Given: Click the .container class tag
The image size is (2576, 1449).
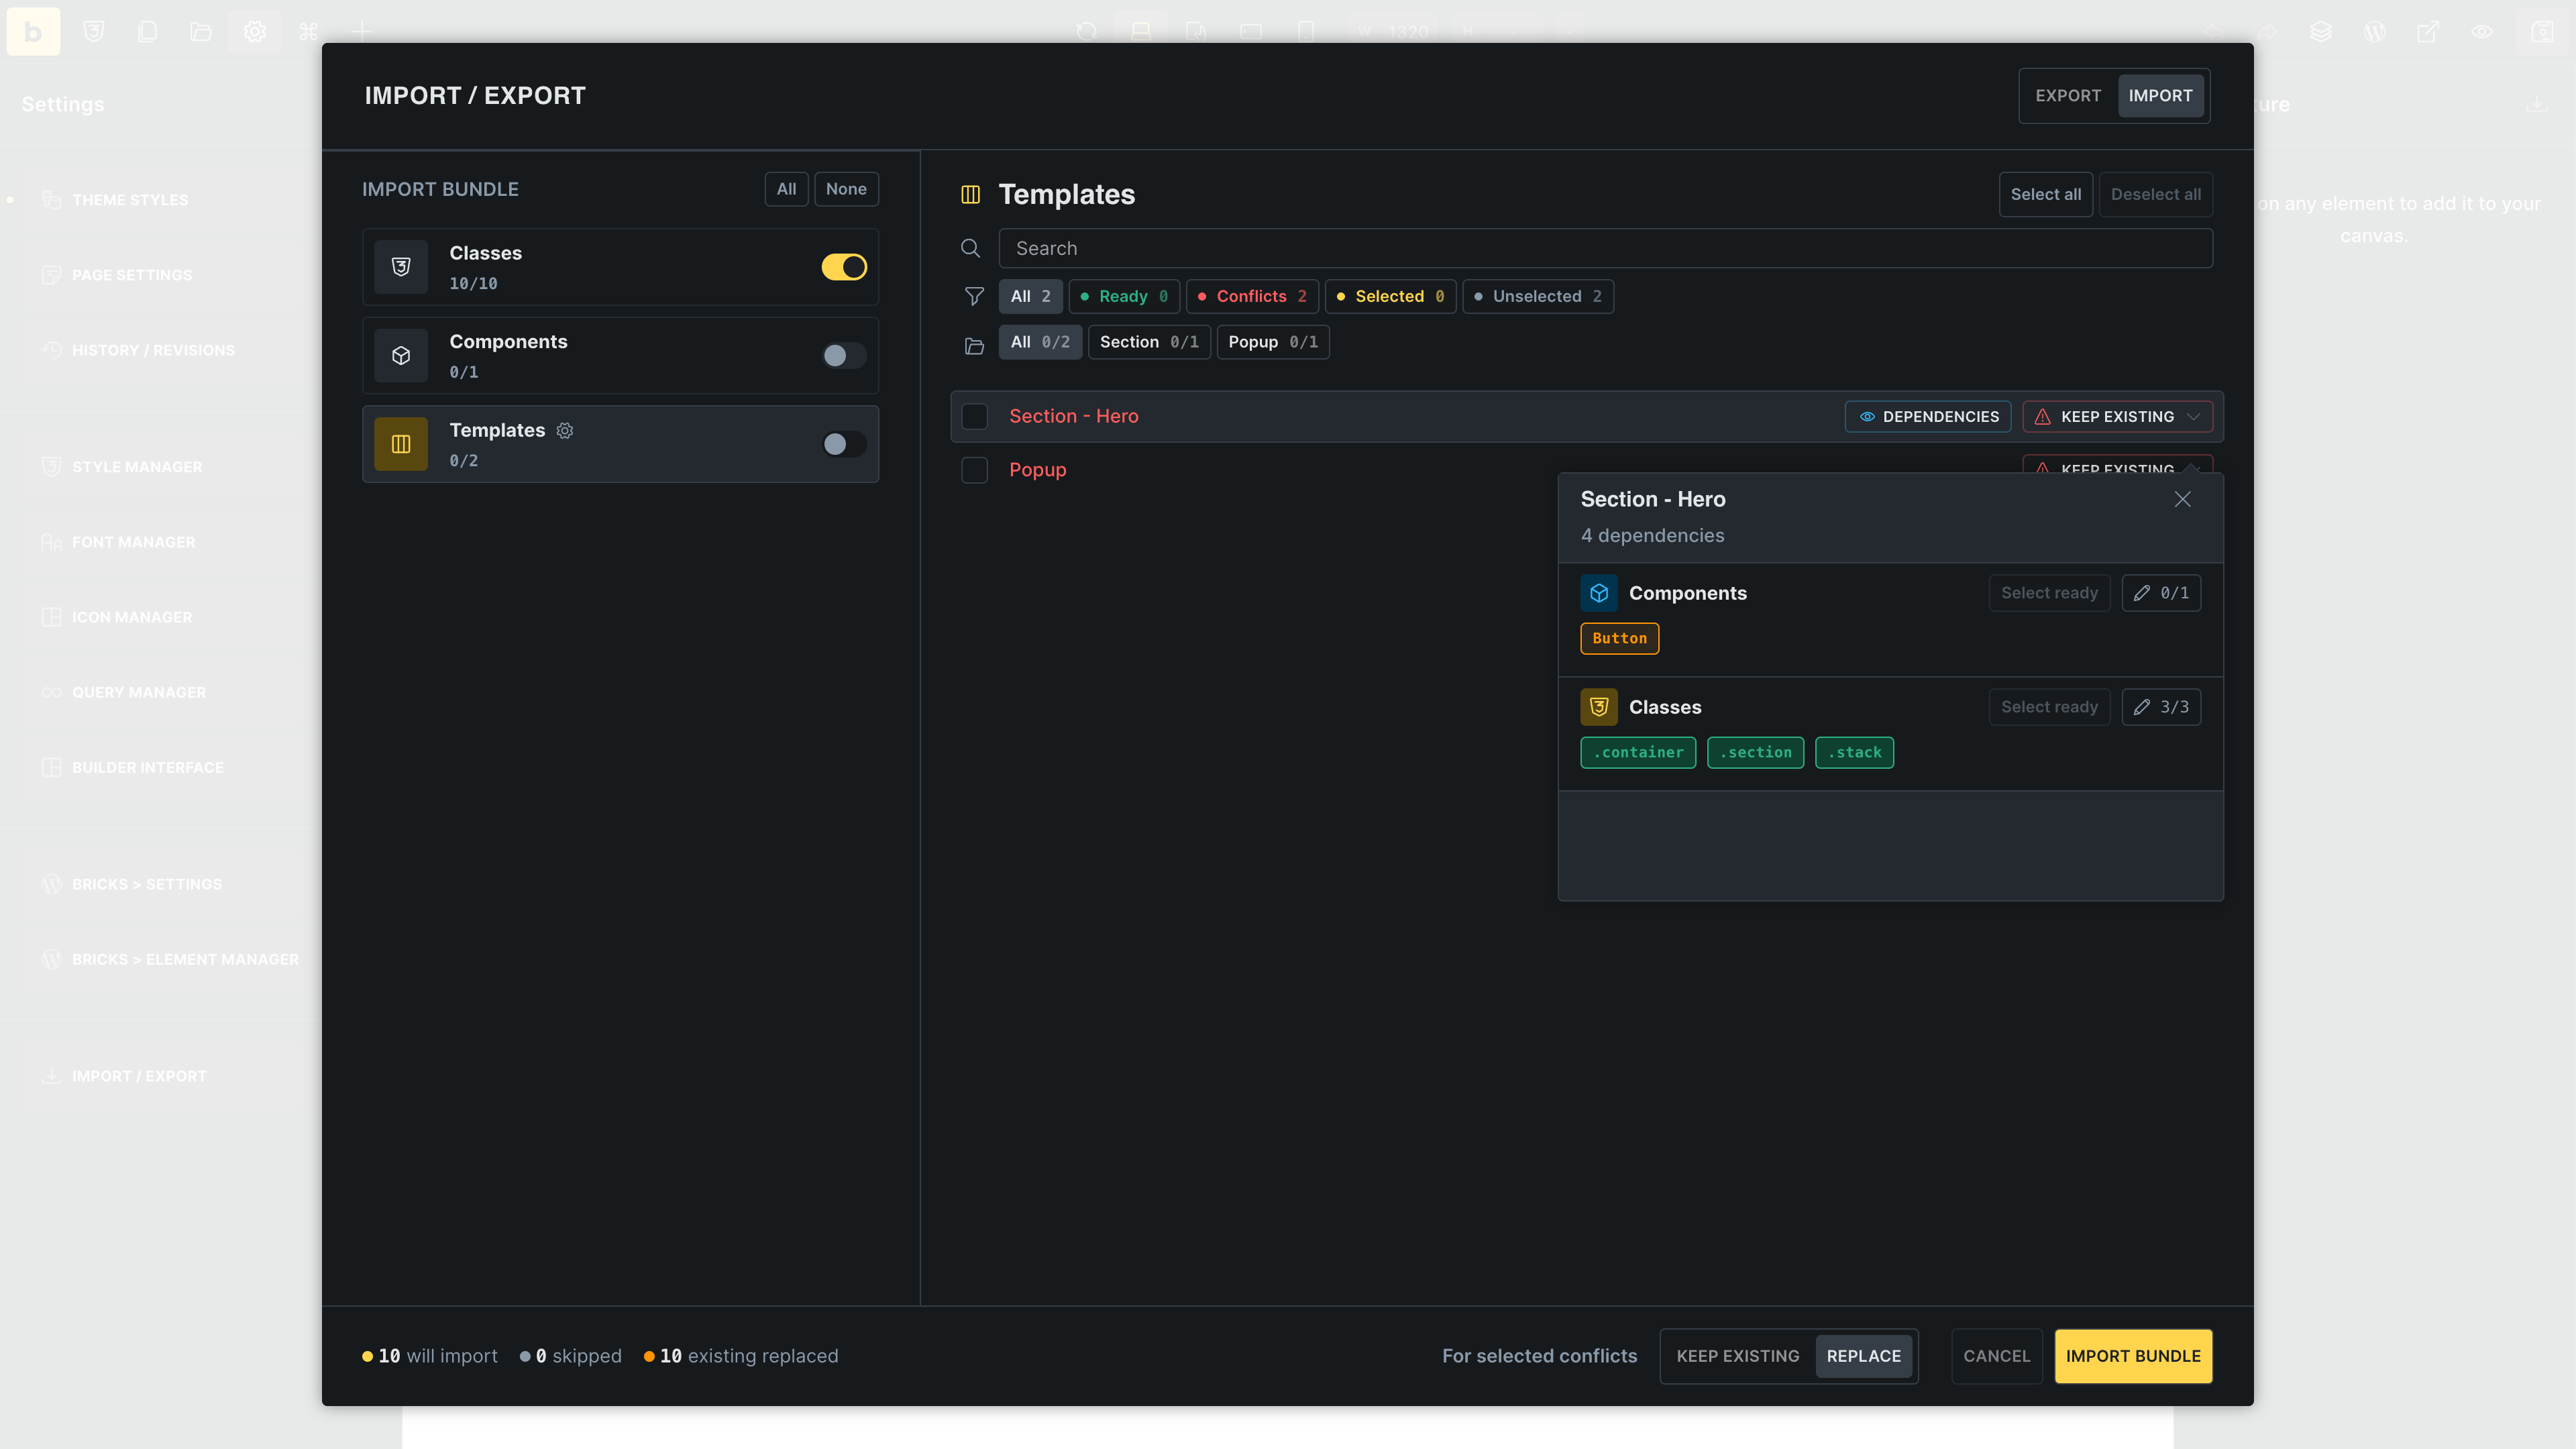Looking at the screenshot, I should point(1638,753).
